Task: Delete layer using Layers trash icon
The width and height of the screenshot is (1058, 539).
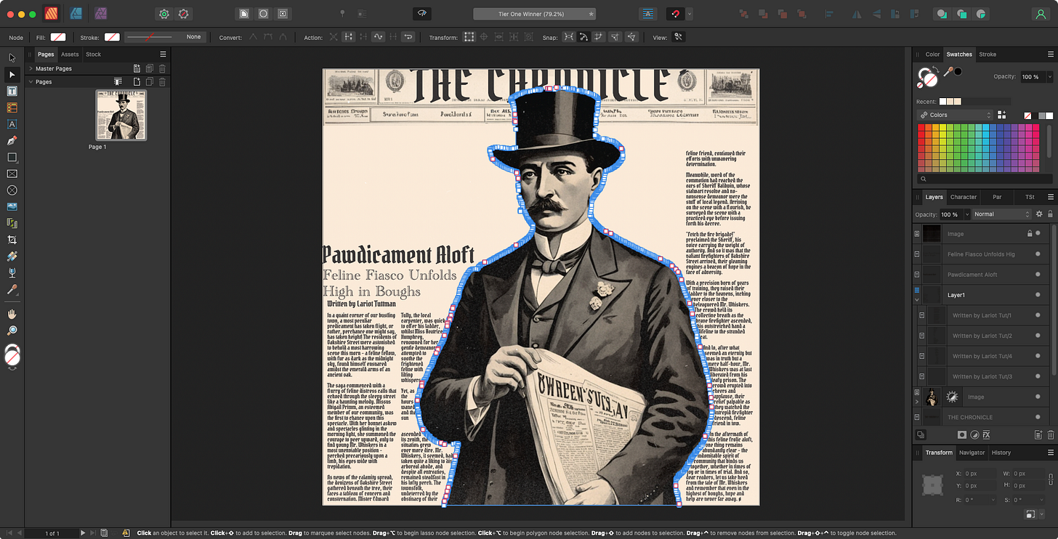Action: pos(1050,435)
